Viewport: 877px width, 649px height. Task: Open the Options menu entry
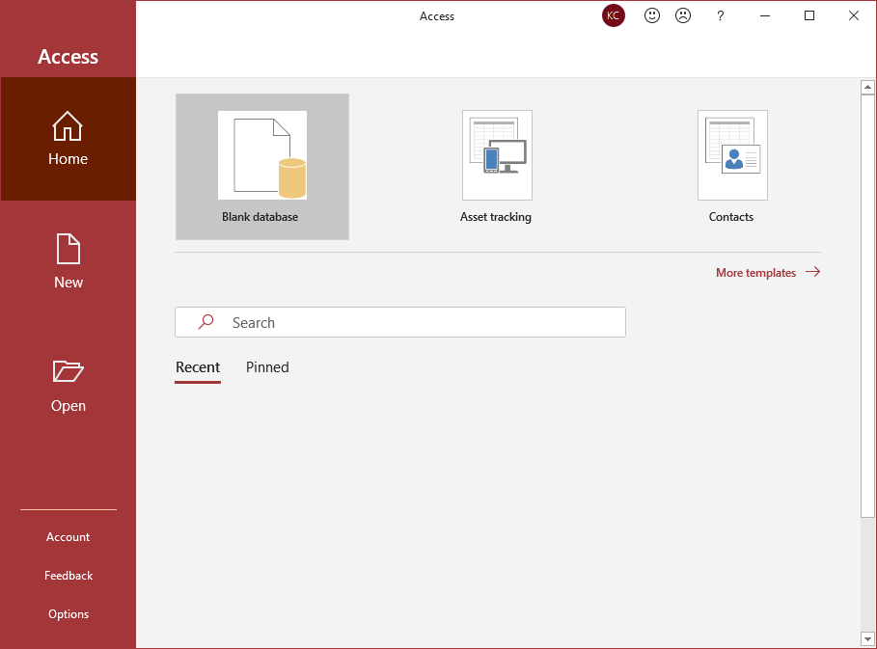pyautogui.click(x=68, y=613)
